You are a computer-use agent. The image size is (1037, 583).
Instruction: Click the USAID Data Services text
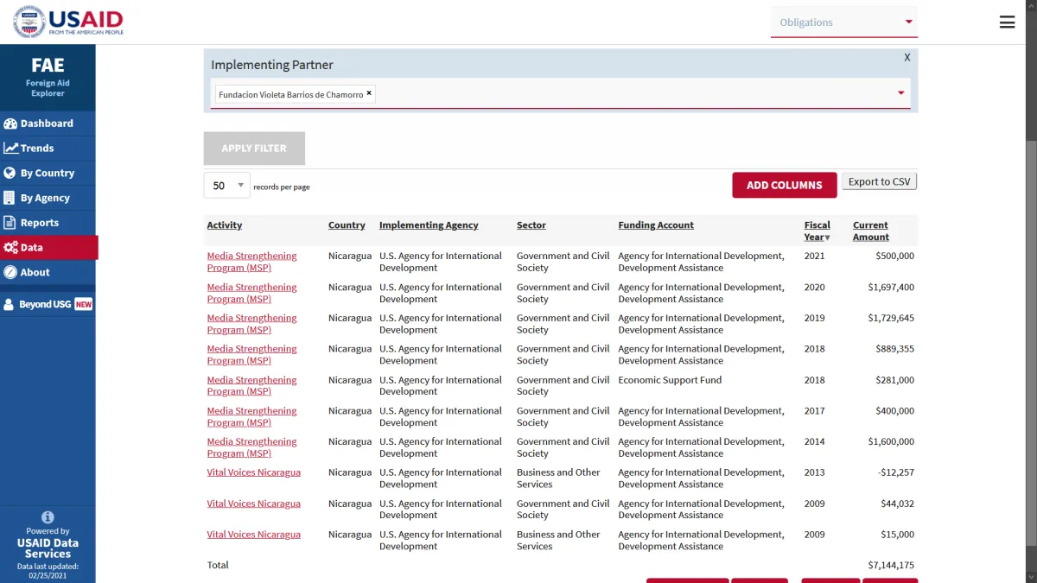click(48, 548)
